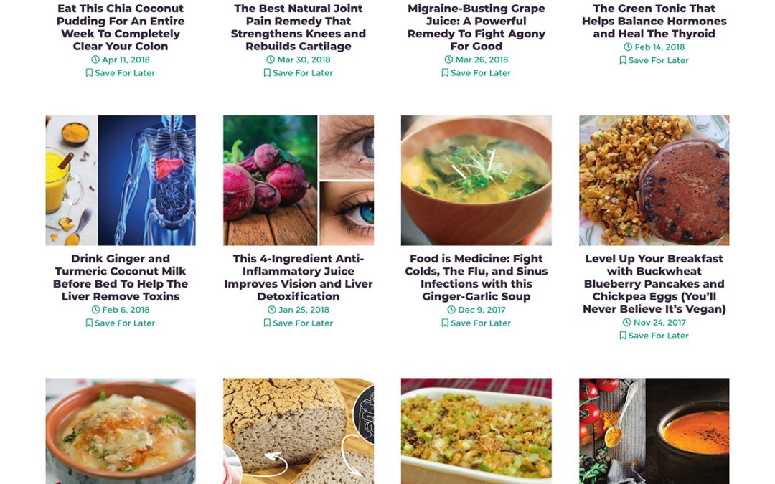The height and width of the screenshot is (484, 775).
Task: Open the orange soup with tomatoes thumbnail
Action: click(x=654, y=431)
